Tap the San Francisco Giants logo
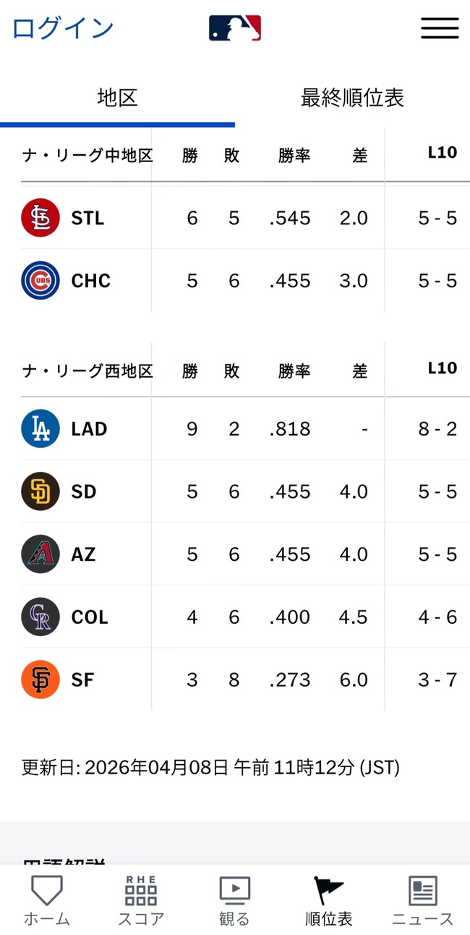This screenshot has height=935, width=470. pyautogui.click(x=40, y=680)
